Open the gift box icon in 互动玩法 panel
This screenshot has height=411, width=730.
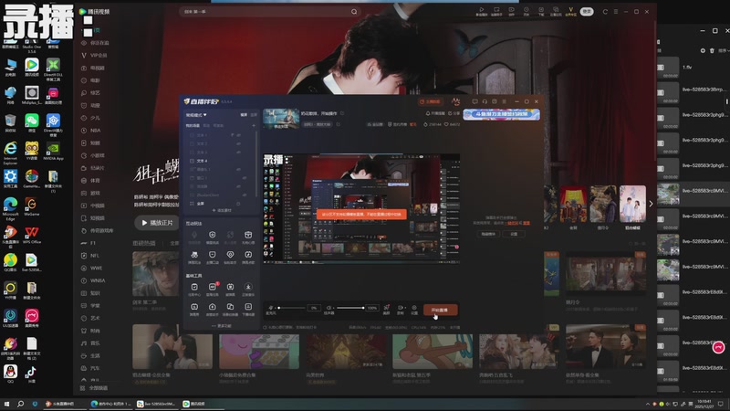[x=248, y=235]
